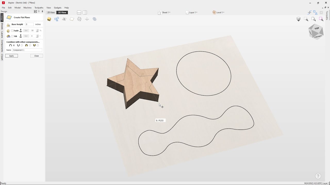Click the help question mark circle

click(318, 176)
